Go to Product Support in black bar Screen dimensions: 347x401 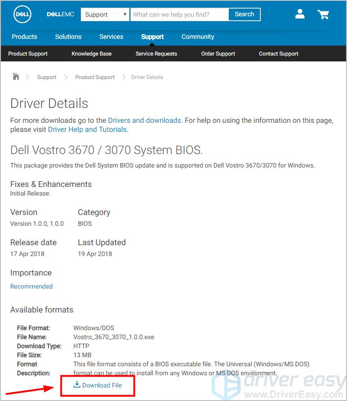coord(28,54)
